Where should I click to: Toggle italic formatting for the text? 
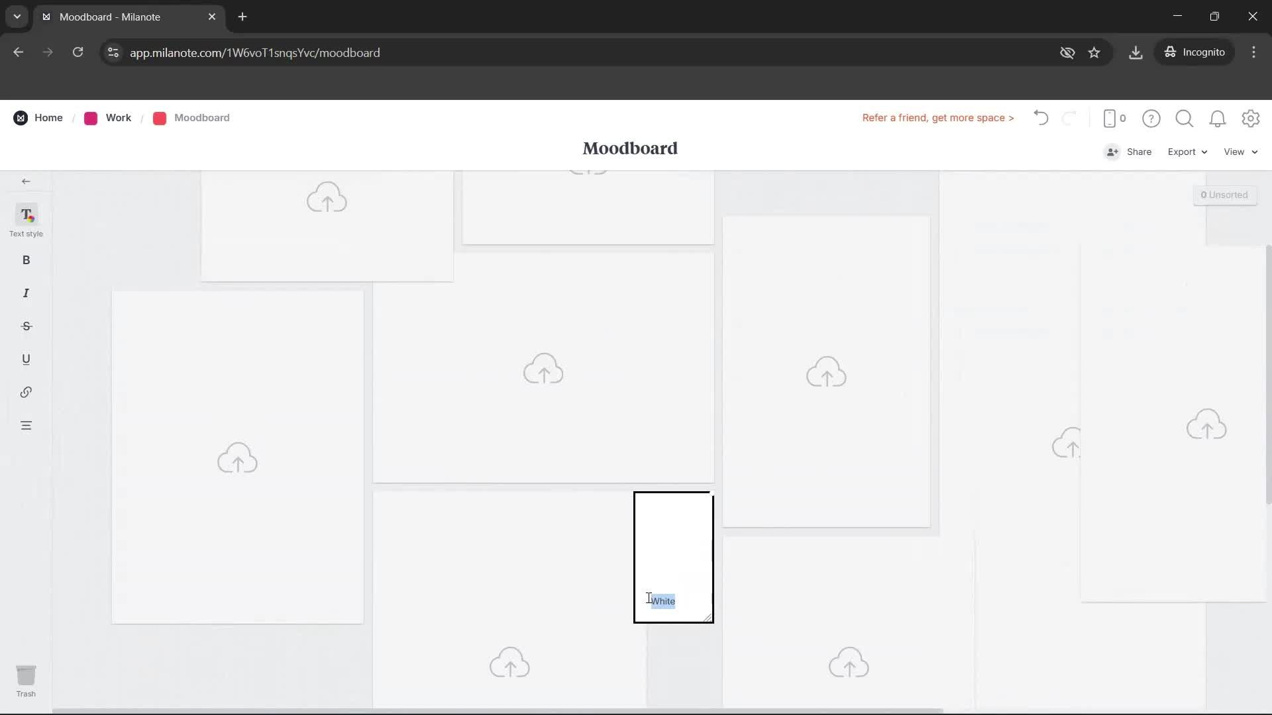pyautogui.click(x=26, y=293)
